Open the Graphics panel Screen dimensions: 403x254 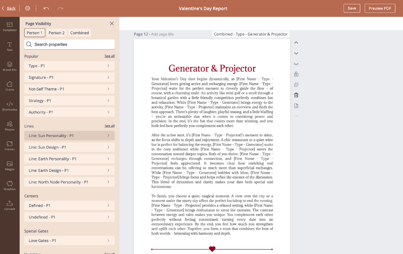coord(10,185)
